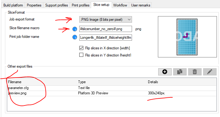Click the pencil edit export file icon
Viewport: 220px width, 117px height.
pos(210,72)
